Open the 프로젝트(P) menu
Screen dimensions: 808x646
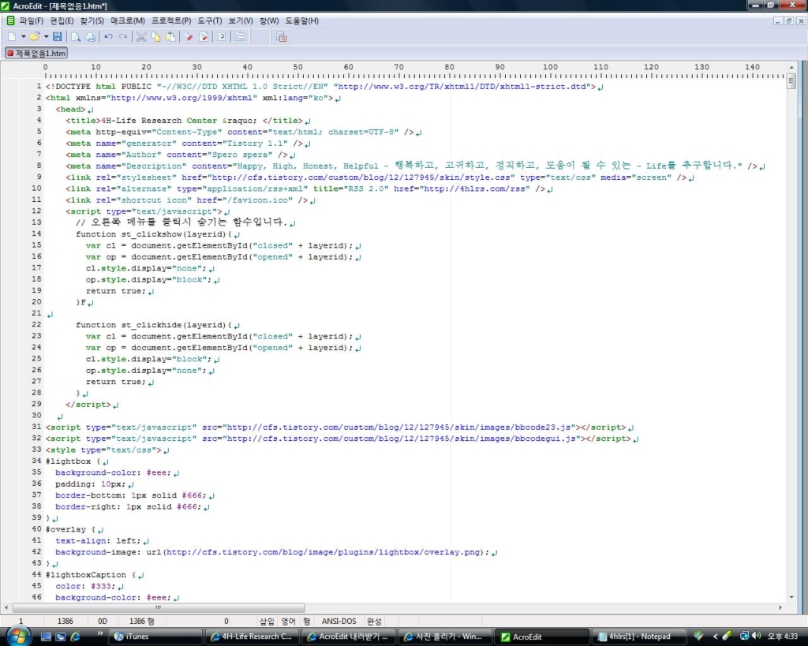pos(171,21)
